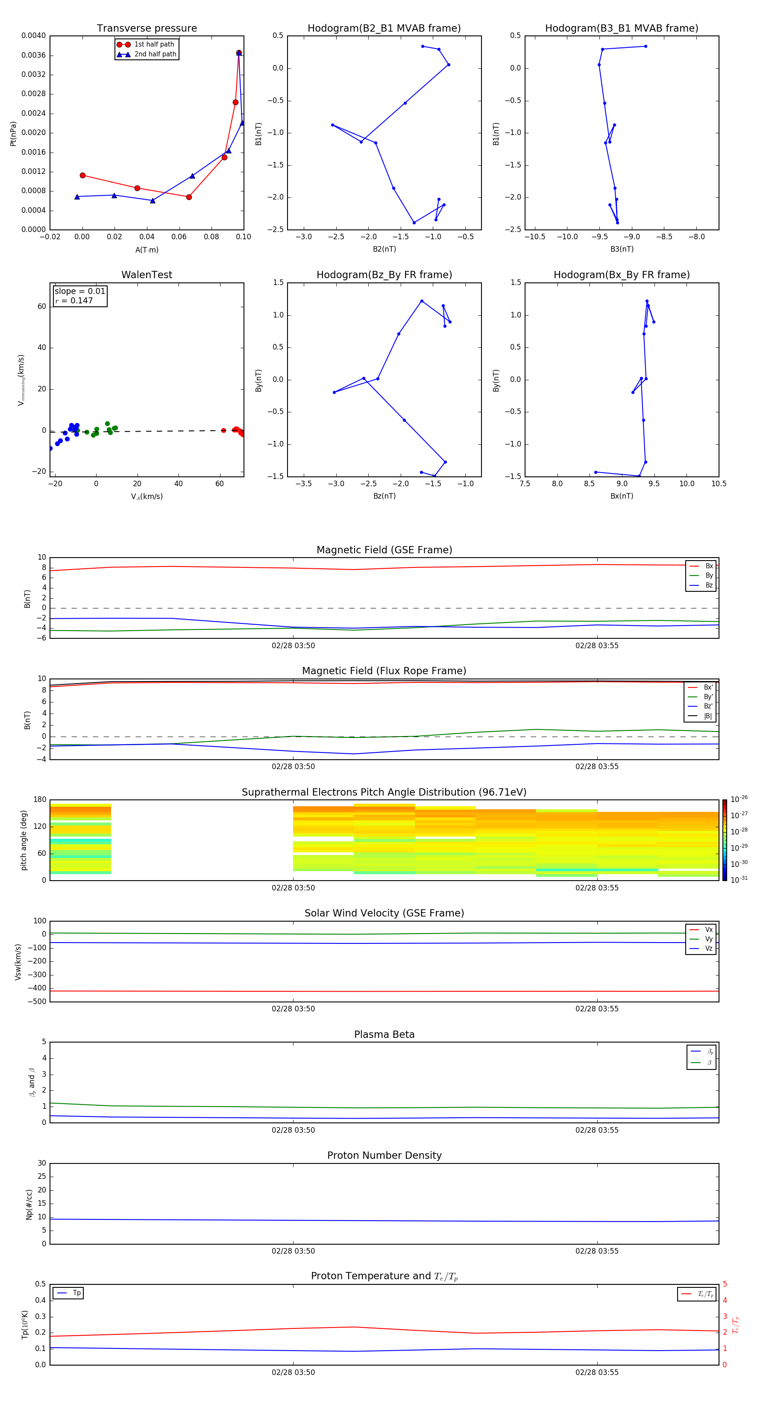The width and height of the screenshot is (769, 1410).
Task: Click Bz legend entry in GSE magnetic field
Action: 701,585
